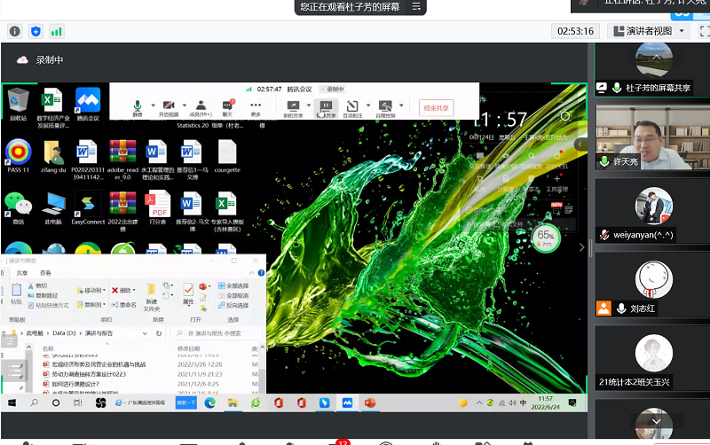
Task: Open the screen-sharing notice menu icon
Action: pos(416,7)
